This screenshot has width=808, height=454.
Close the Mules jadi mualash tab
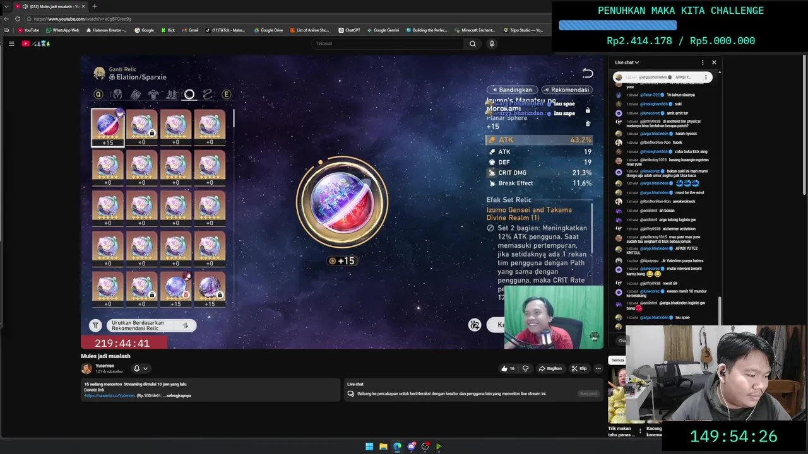point(84,6)
